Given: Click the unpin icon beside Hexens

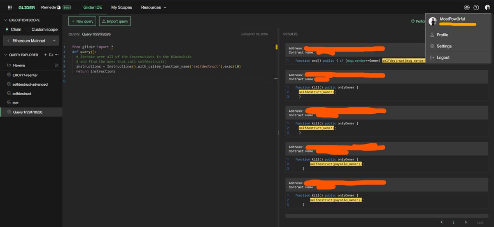Looking at the screenshot, I should tap(56, 66).
